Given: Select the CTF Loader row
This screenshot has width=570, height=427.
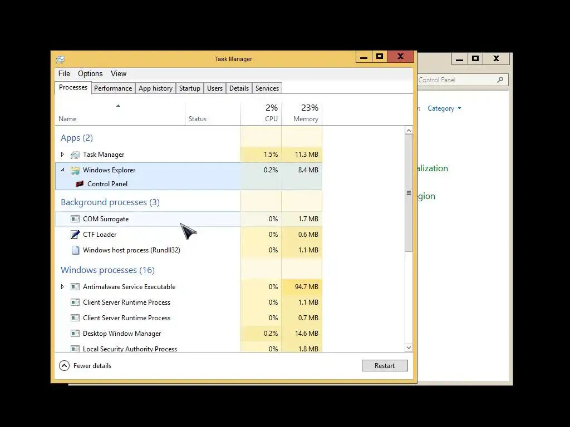Looking at the screenshot, I should pyautogui.click(x=188, y=235).
